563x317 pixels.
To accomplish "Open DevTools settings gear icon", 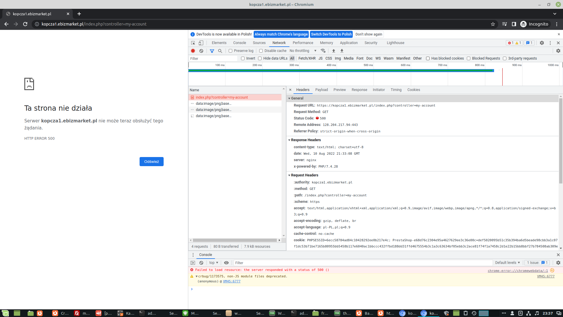I will point(542,43).
